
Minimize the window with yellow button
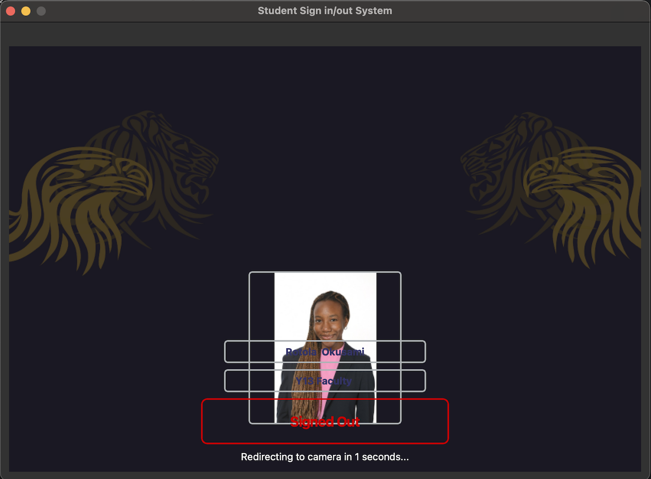pyautogui.click(x=26, y=11)
